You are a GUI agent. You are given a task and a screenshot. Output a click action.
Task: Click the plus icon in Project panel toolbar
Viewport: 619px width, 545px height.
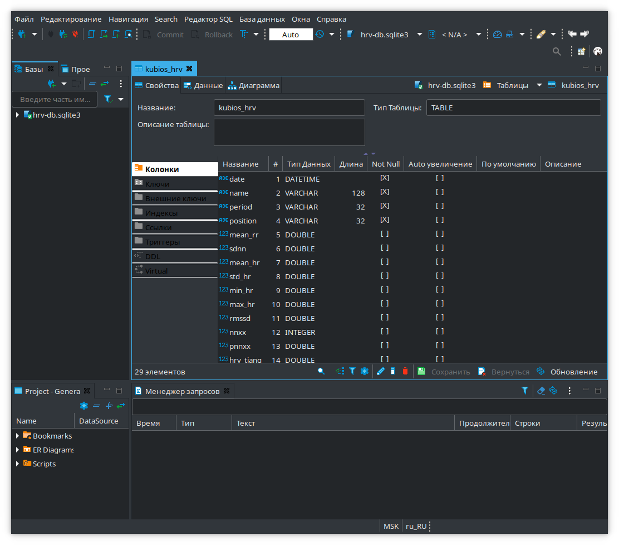coord(109,406)
